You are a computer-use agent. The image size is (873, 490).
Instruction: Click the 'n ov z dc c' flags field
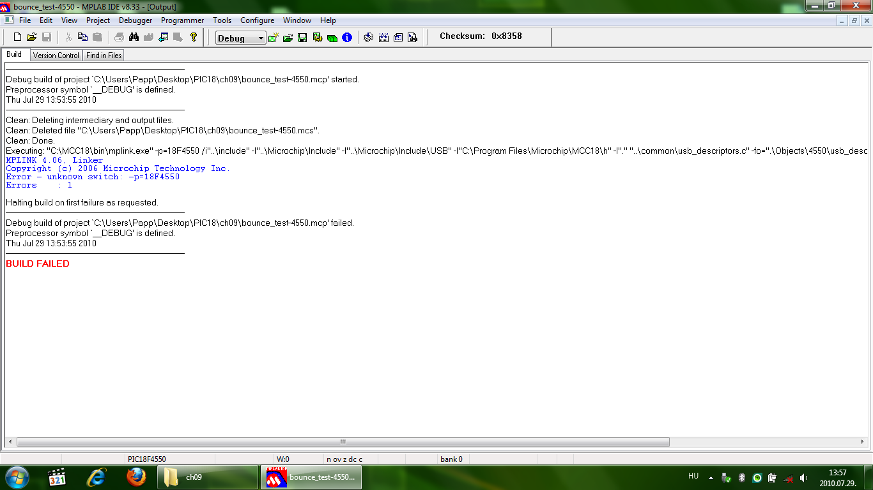tap(344, 459)
